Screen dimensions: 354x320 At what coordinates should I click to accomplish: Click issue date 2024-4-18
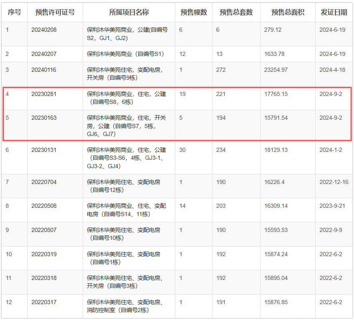click(x=332, y=70)
